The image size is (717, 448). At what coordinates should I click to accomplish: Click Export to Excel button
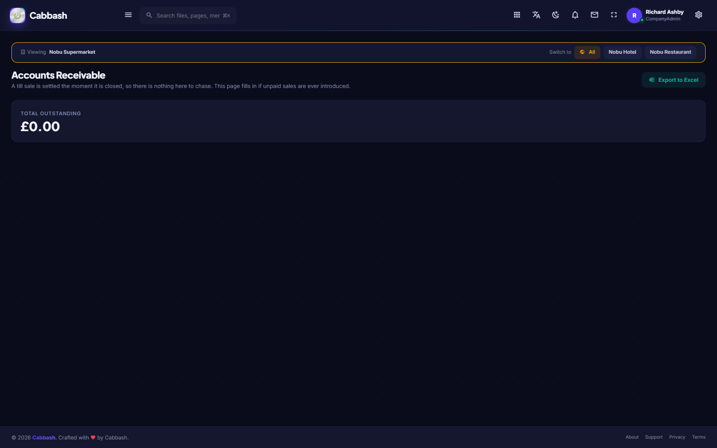[x=673, y=80]
